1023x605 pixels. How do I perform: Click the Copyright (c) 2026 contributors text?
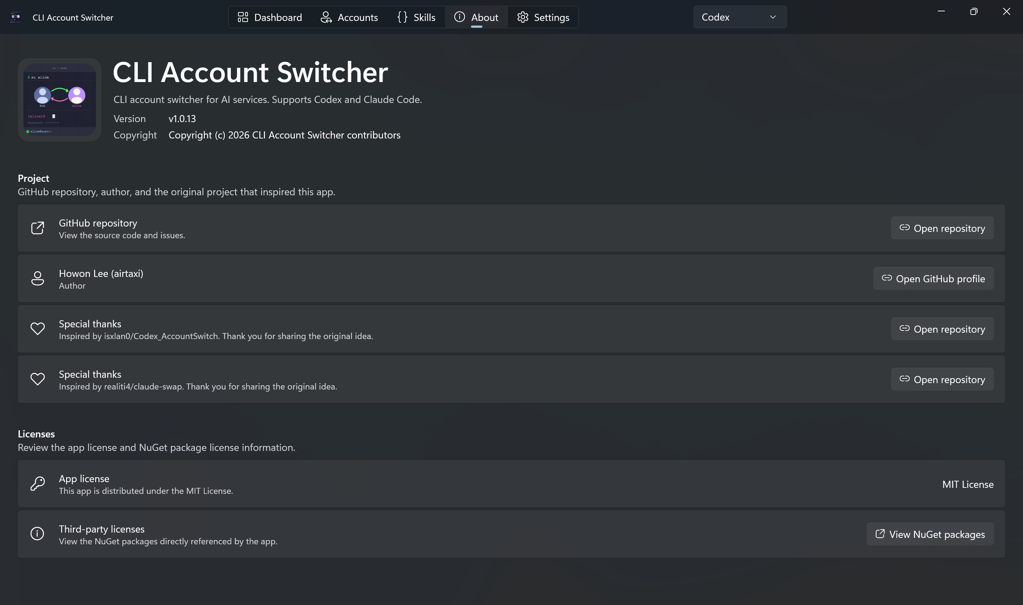(284, 135)
